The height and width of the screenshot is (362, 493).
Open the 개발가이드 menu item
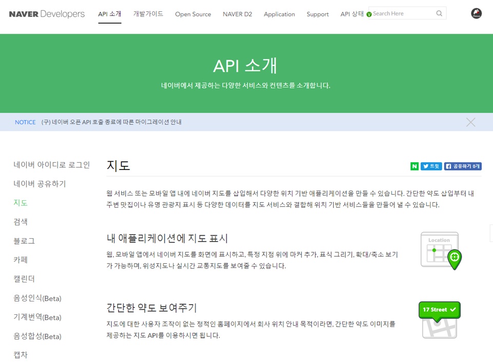148,14
